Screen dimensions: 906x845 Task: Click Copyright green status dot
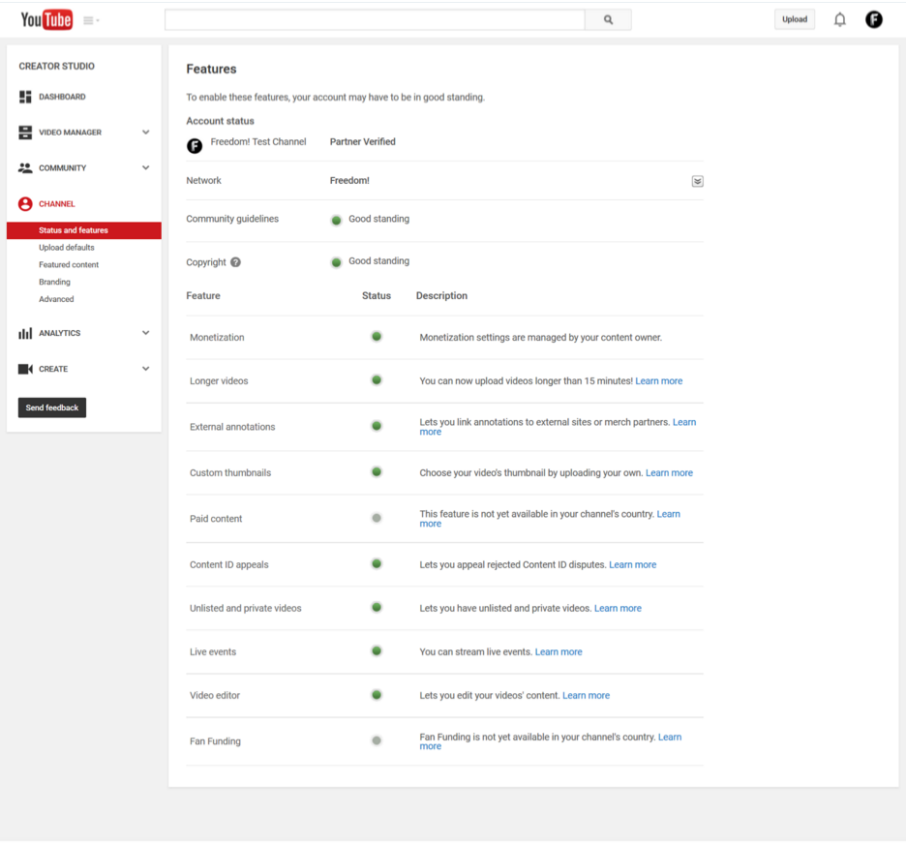coord(336,262)
